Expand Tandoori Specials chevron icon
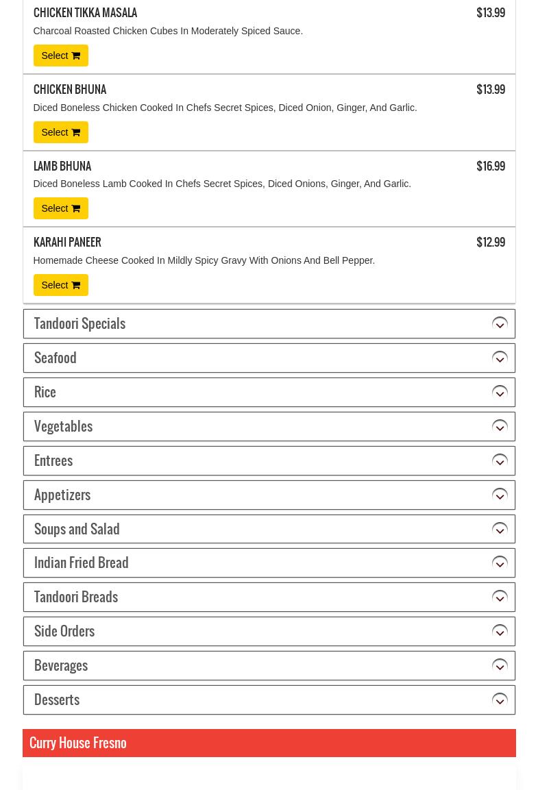Viewport: 538px width, 790px height. point(500,324)
